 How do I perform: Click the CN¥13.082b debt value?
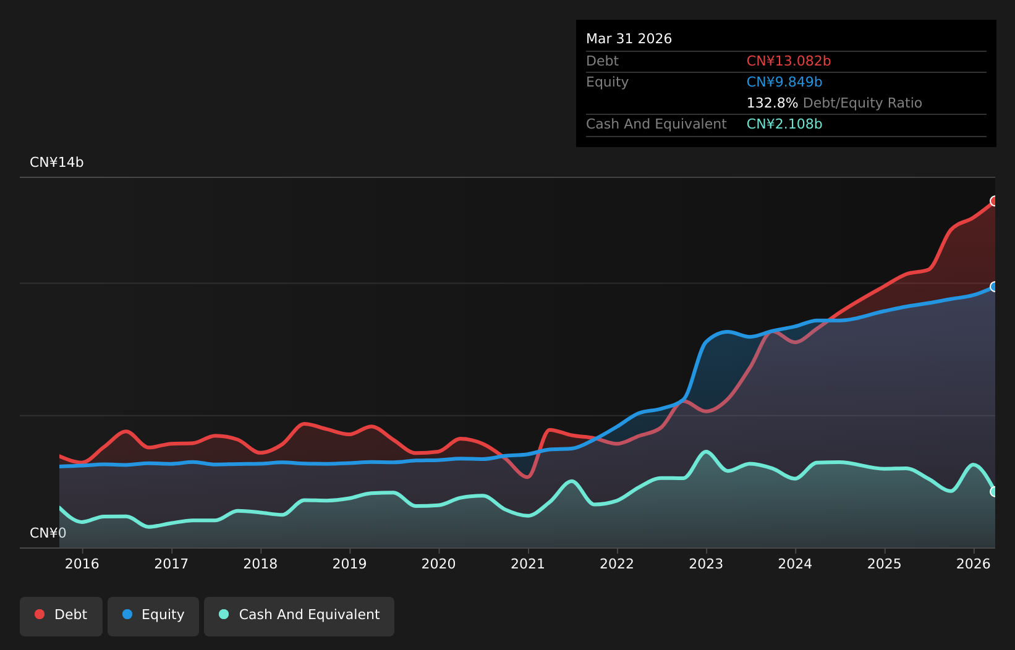click(x=789, y=61)
